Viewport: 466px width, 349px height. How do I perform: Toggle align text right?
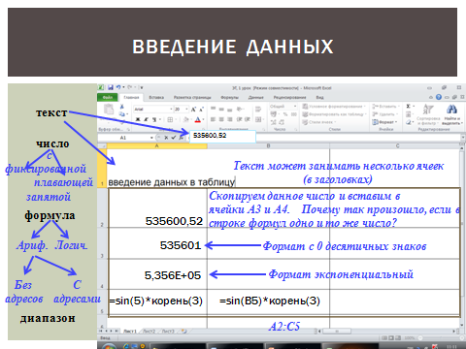point(230,119)
